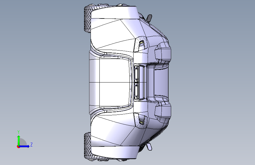Select the side mirror at the top of the model
The image size is (255, 165).
pyautogui.click(x=149, y=18)
